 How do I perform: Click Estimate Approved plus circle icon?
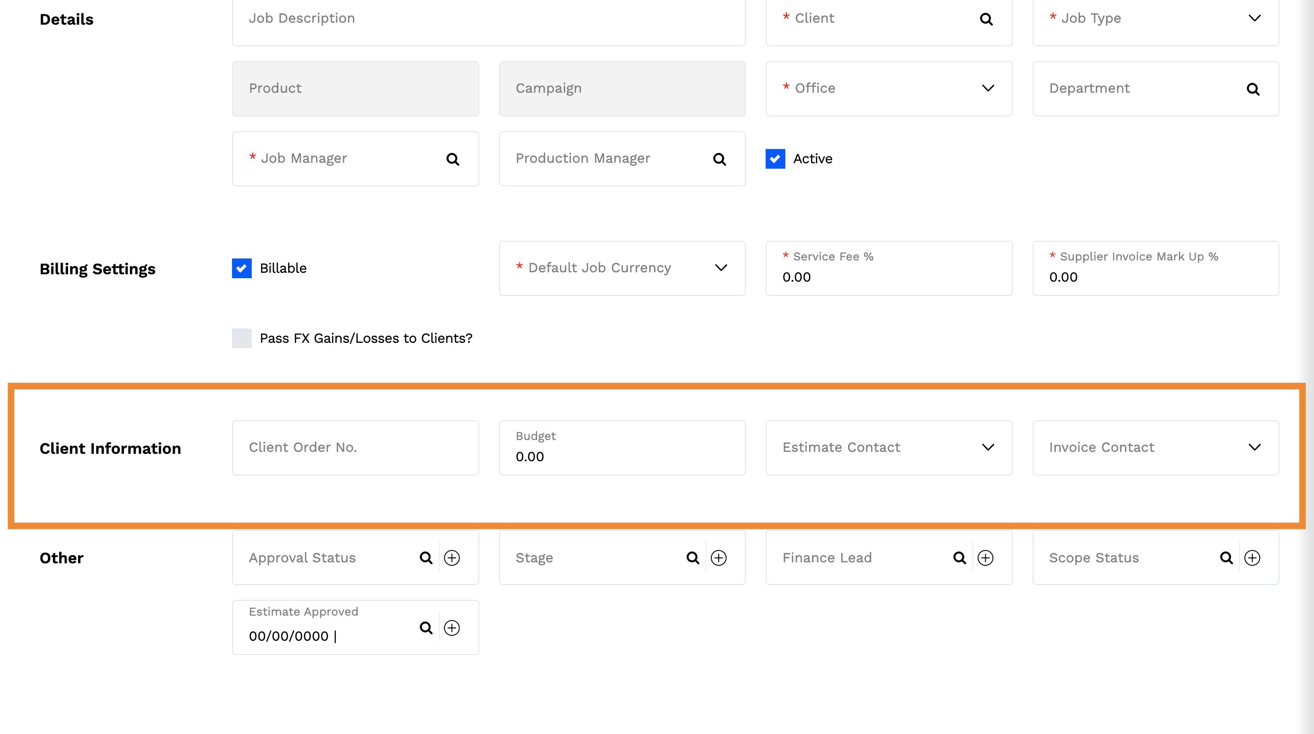[x=452, y=627]
